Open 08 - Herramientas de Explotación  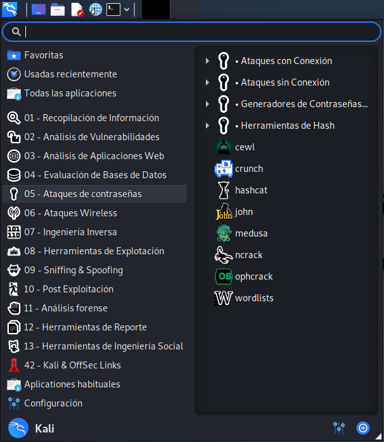click(94, 251)
